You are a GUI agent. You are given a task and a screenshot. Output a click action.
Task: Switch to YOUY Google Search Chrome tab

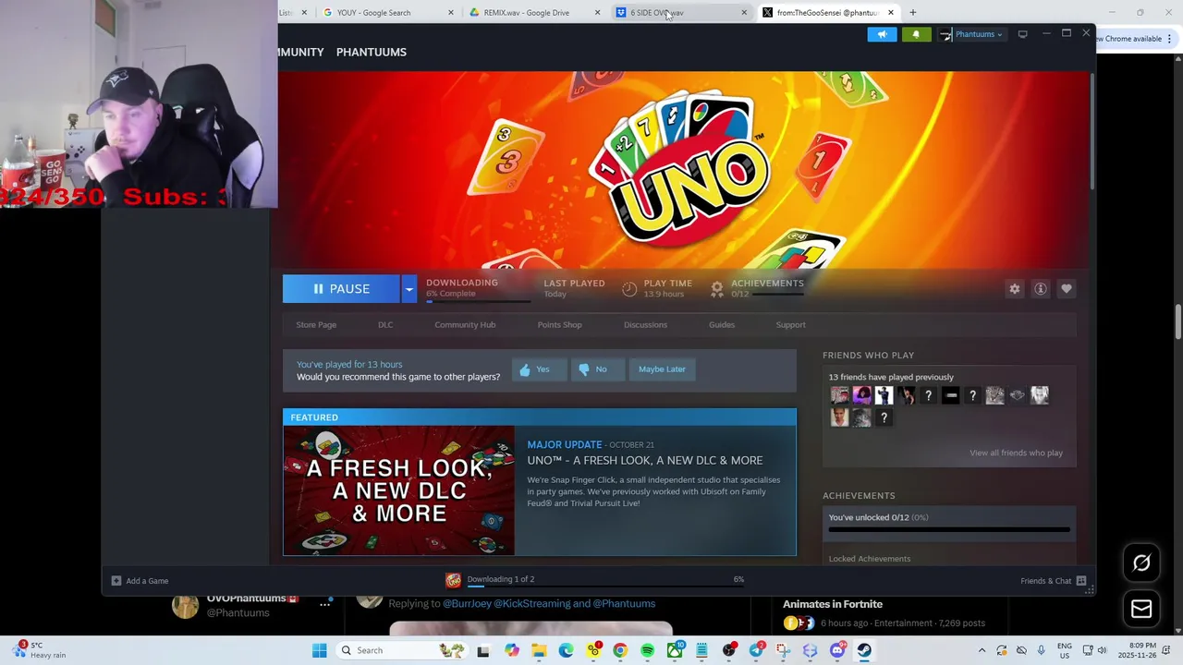388,13
